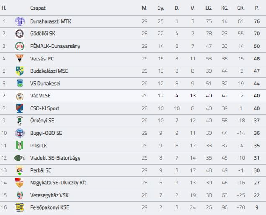Open Nagykáta SE-Ulviczky Kft. team link

coord(59,183)
